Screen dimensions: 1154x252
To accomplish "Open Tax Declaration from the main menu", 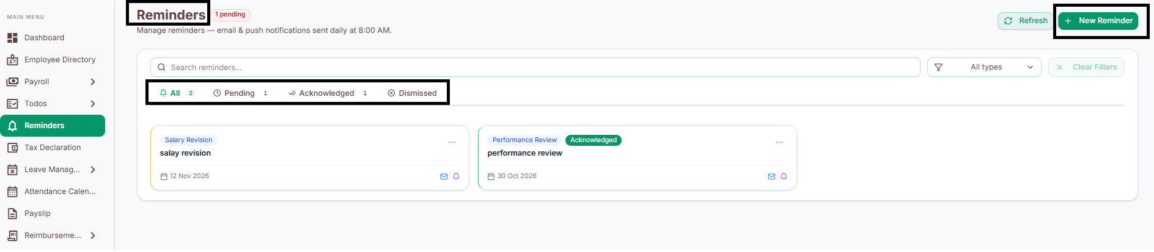I will pos(53,148).
